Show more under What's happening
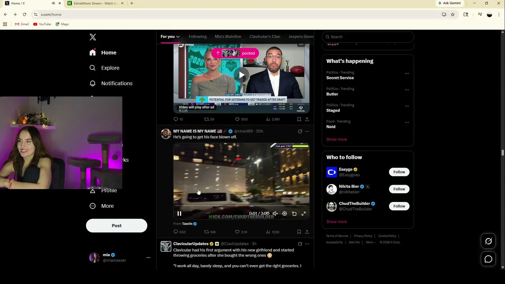 [337, 139]
